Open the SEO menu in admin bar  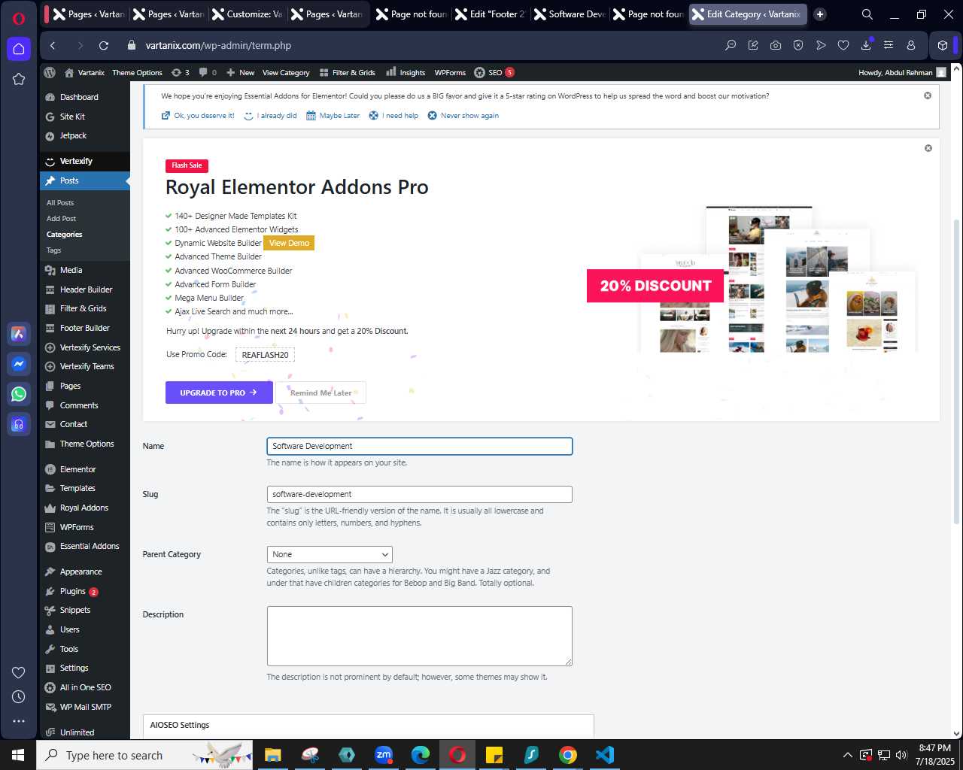click(x=494, y=72)
